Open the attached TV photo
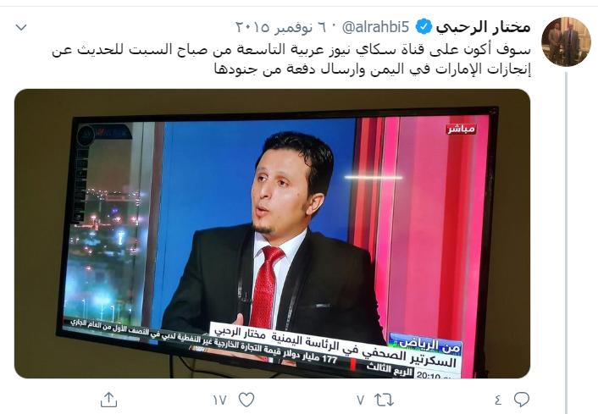Image resolution: width=598 pixels, height=414 pixels. point(272,234)
